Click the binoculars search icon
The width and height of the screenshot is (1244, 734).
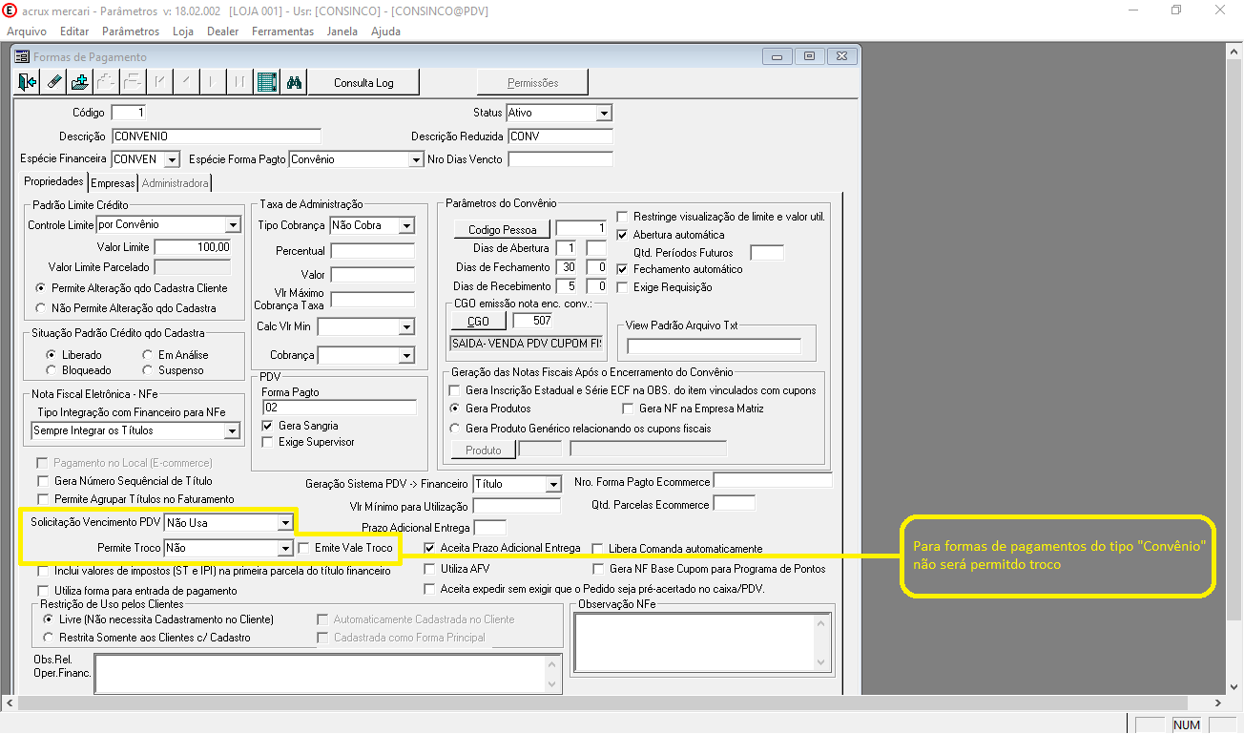tap(294, 82)
